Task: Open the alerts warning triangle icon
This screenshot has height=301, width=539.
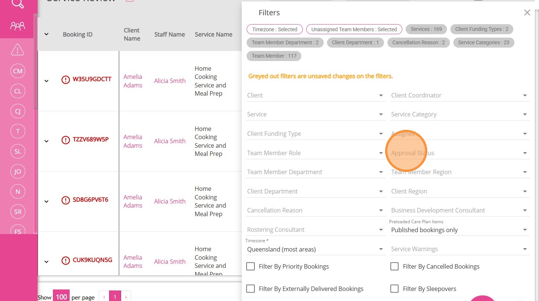Action: (x=18, y=49)
